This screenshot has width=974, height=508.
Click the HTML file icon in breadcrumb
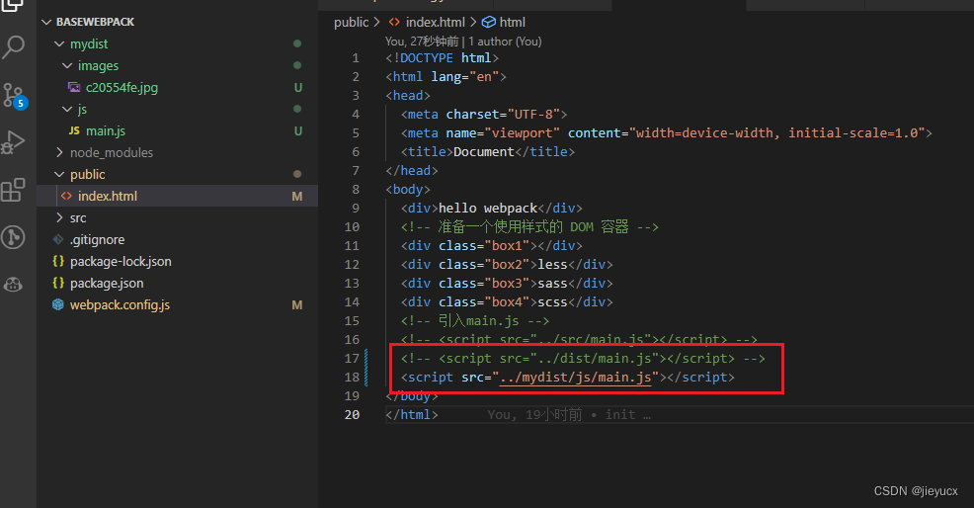click(394, 23)
